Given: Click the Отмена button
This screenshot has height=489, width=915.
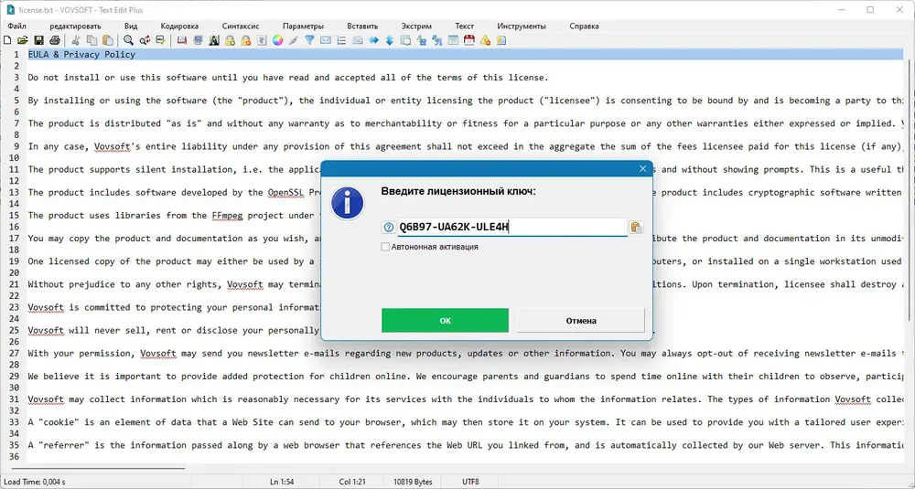Looking at the screenshot, I should click(x=581, y=321).
